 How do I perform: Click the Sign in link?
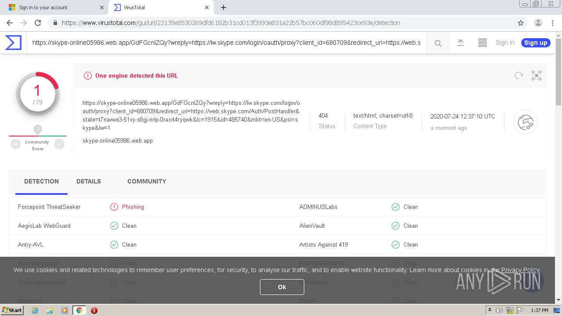505,43
